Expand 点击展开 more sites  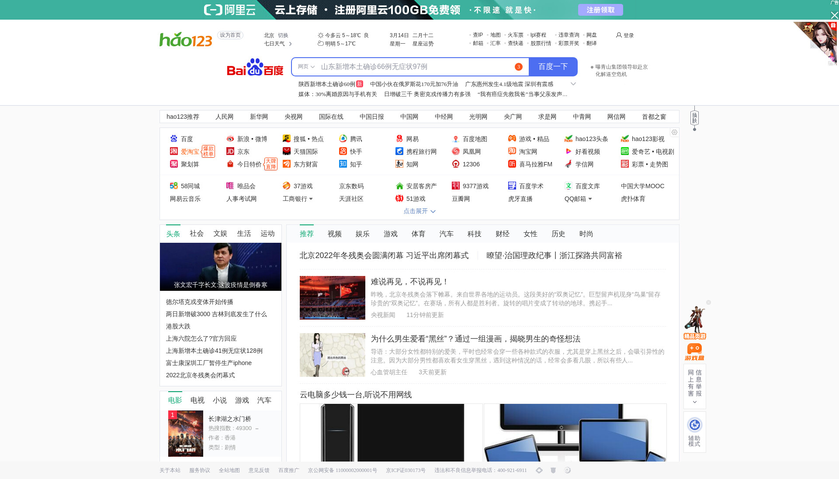coord(419,211)
